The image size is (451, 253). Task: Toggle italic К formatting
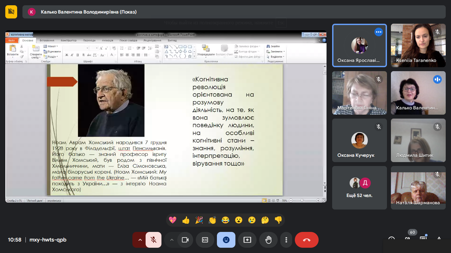pyautogui.click(x=72, y=55)
